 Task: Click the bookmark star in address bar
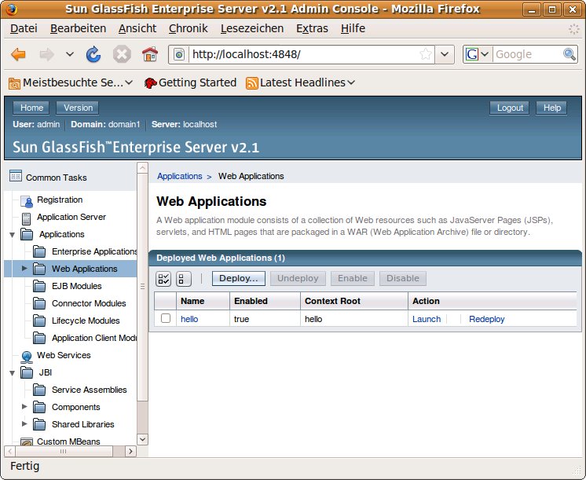(x=425, y=54)
